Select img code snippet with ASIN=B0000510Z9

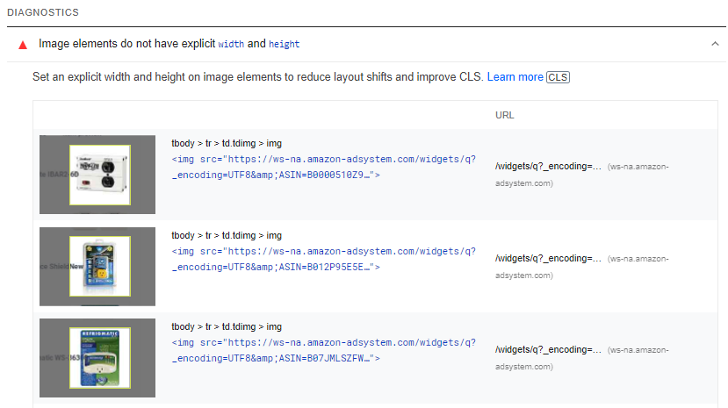click(324, 167)
